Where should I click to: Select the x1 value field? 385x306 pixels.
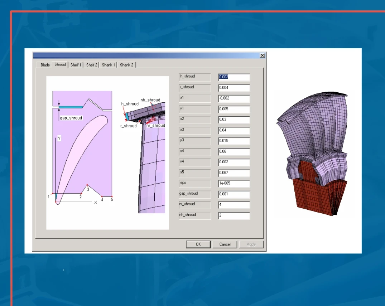(234, 98)
